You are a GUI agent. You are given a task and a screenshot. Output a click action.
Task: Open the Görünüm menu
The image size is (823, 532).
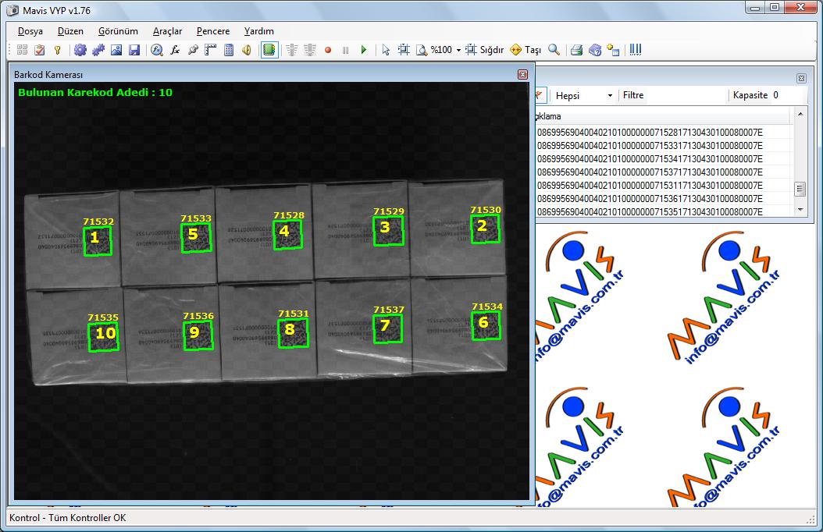(118, 31)
